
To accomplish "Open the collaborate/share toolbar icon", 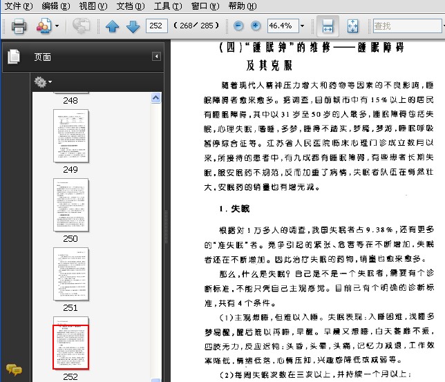I will (x=44, y=26).
